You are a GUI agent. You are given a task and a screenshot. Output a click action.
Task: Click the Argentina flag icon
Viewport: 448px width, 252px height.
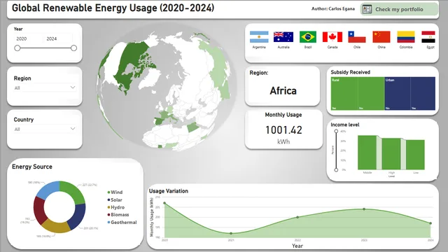pos(259,37)
